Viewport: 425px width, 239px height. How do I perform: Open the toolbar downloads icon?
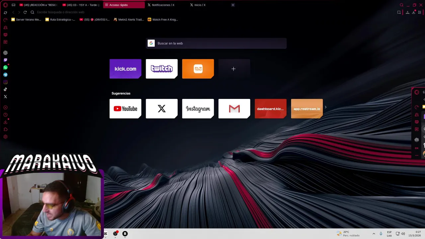[414, 12]
